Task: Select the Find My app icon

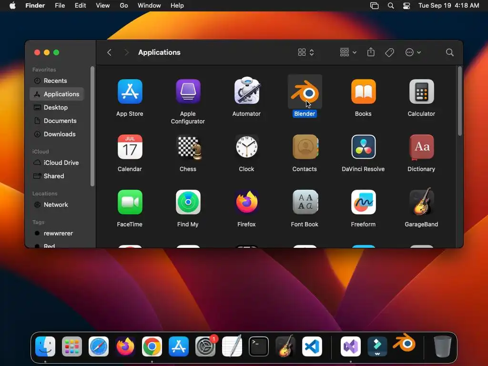Action: tap(188, 202)
